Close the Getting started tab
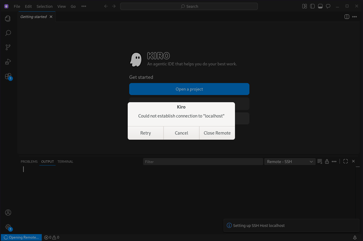The image size is (363, 241). (51, 17)
